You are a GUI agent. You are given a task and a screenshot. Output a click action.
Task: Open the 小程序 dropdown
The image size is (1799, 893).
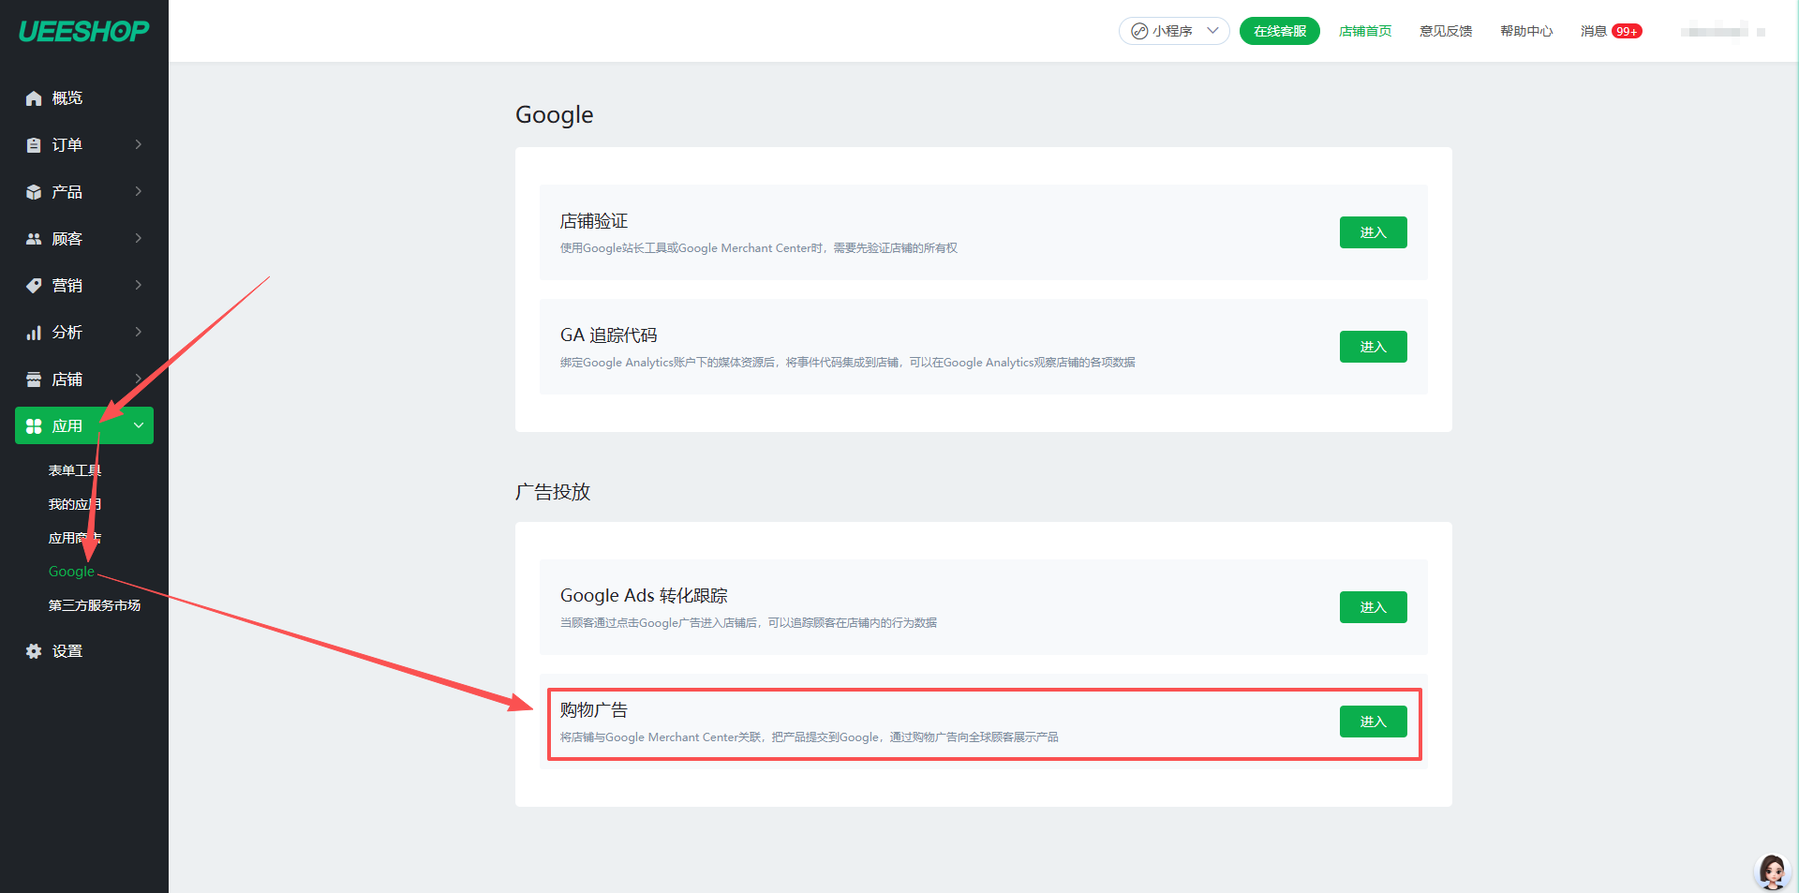[1173, 31]
